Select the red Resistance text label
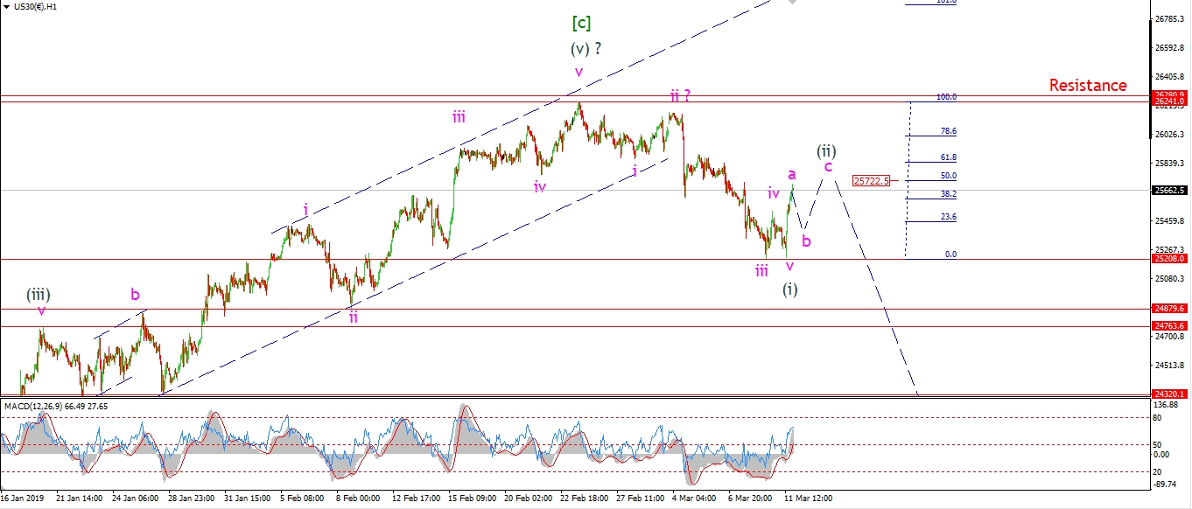This screenshot has width=1192, height=509. coord(1088,86)
